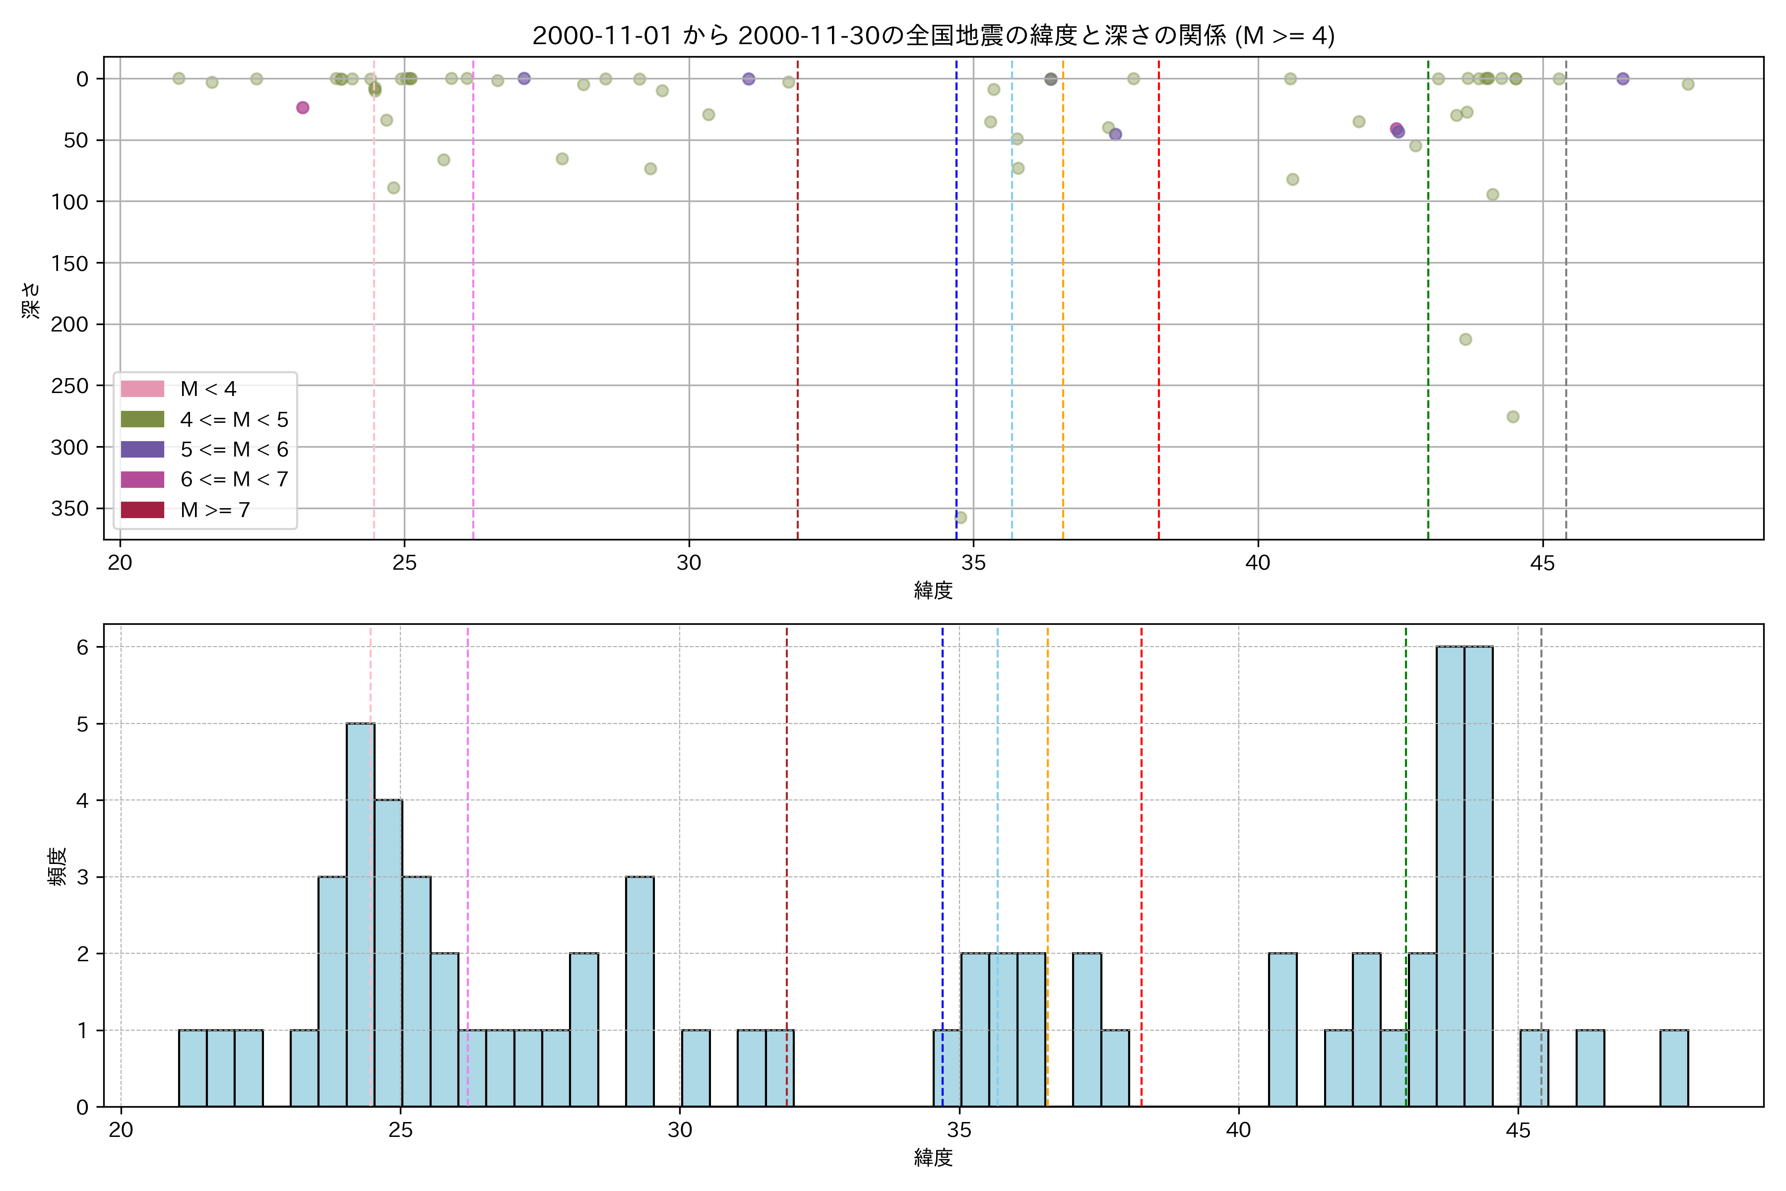Click the purple point near latitude 46
This screenshot has height=1191, width=1786.
[x=1623, y=79]
